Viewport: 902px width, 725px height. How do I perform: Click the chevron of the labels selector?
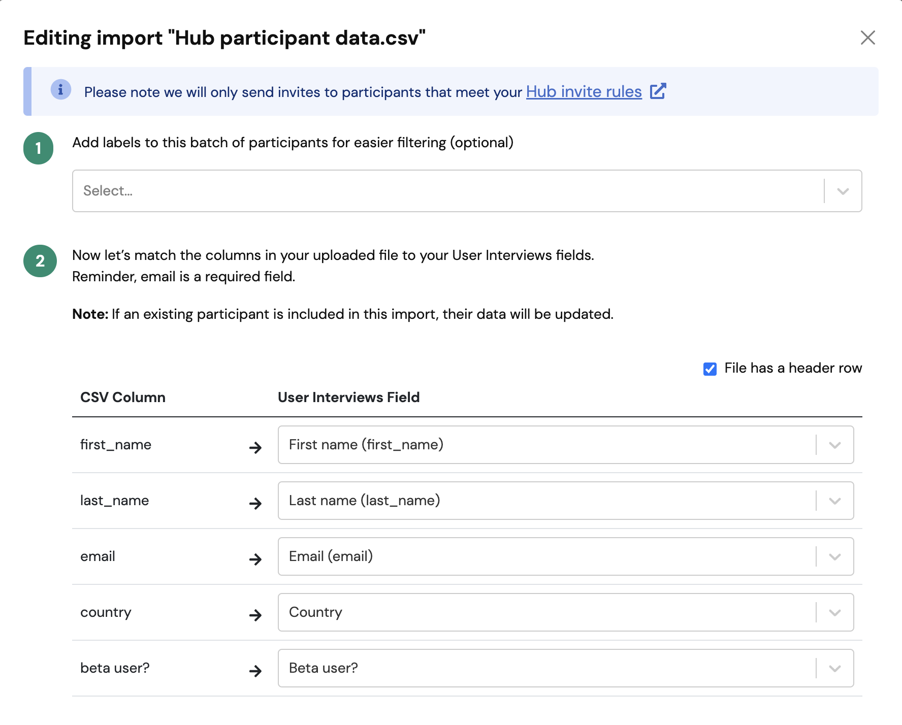(843, 191)
